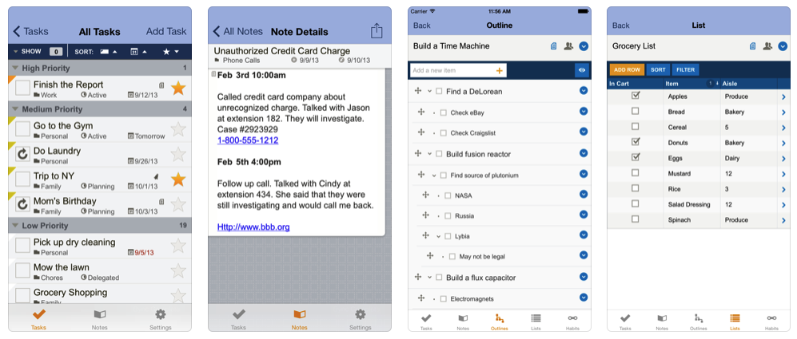The height and width of the screenshot is (339, 797).
Task: Open the note icon beside Grocery List
Action: click(x=753, y=46)
